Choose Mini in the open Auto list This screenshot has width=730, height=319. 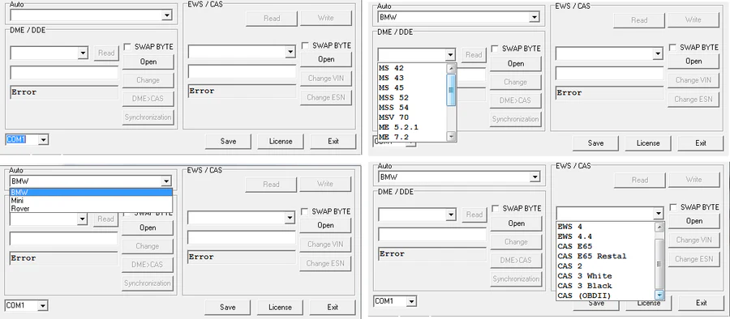[x=91, y=201]
